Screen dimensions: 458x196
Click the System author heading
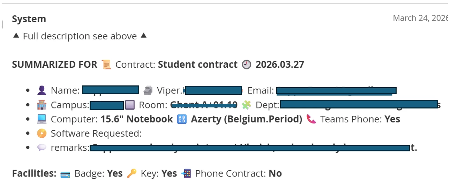coord(29,19)
